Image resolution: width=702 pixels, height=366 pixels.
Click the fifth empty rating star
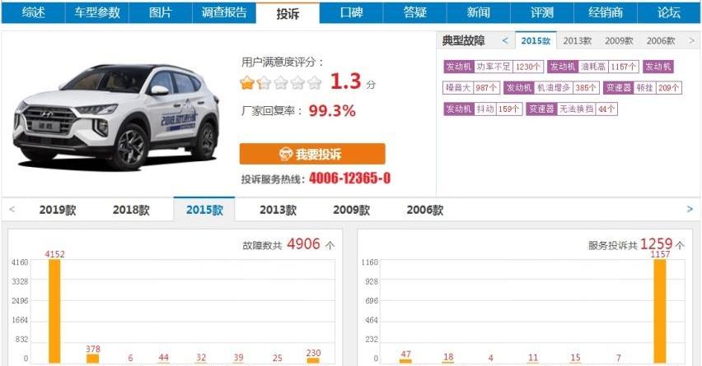point(315,83)
